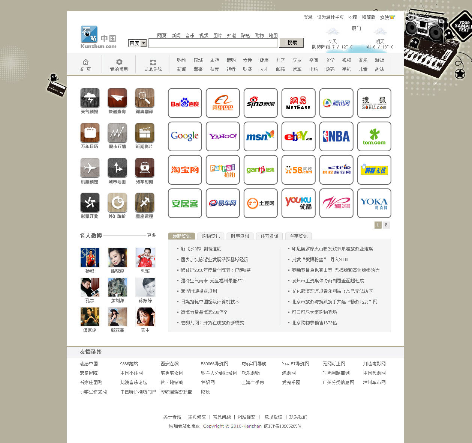Click footer link 关于看站

(172, 417)
